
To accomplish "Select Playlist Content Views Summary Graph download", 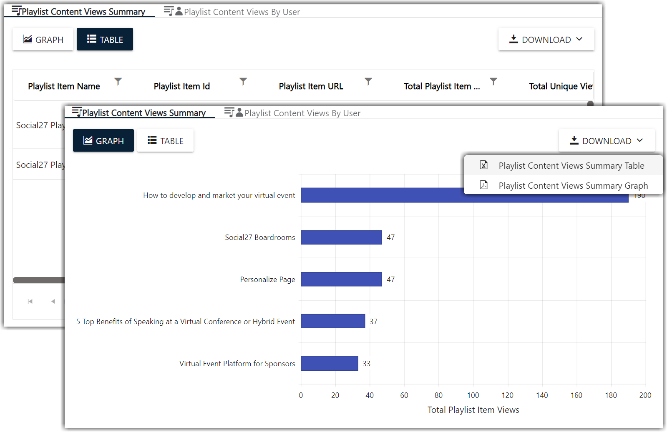I will tap(573, 186).
